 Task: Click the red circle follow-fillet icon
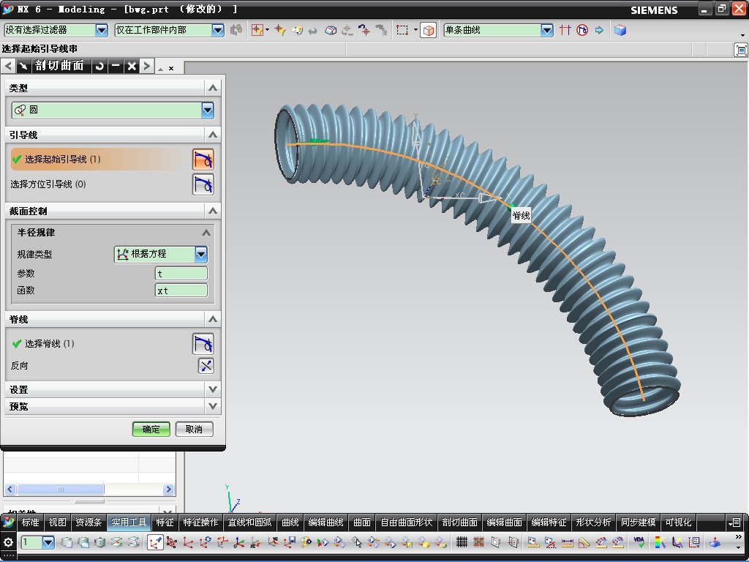(581, 30)
